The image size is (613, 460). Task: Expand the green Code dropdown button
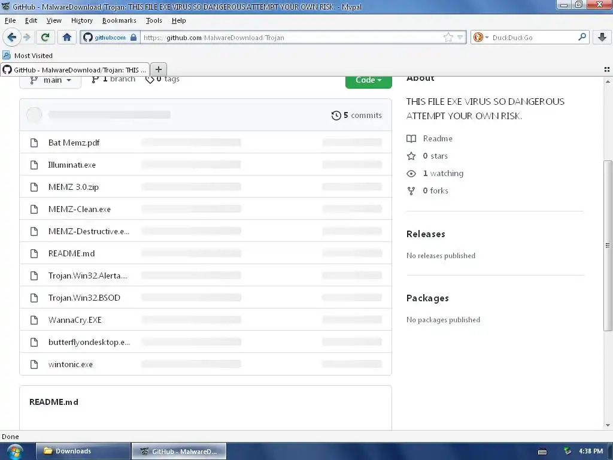point(368,81)
